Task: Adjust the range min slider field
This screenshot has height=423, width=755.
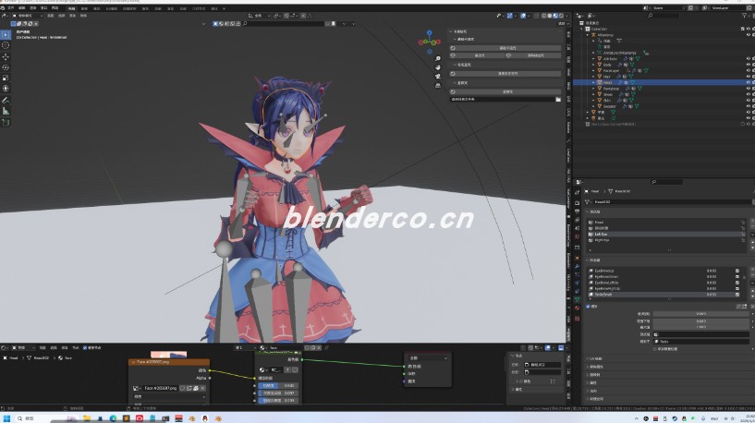Action: (700, 321)
